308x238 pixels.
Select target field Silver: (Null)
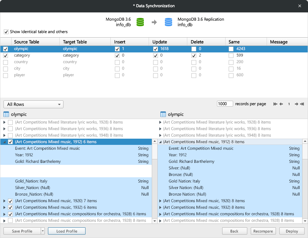[230, 168]
